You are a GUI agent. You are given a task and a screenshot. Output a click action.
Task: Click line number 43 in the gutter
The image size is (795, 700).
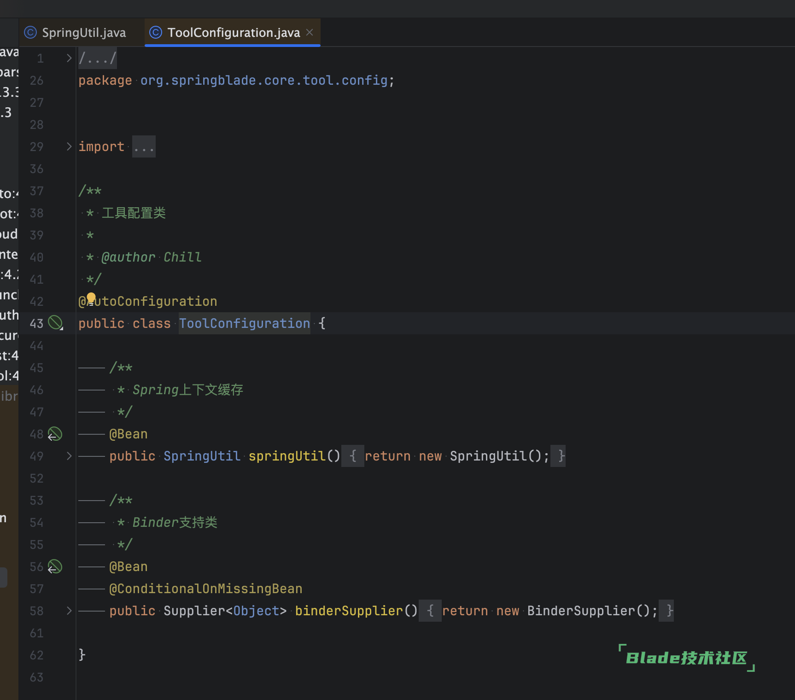tap(36, 323)
